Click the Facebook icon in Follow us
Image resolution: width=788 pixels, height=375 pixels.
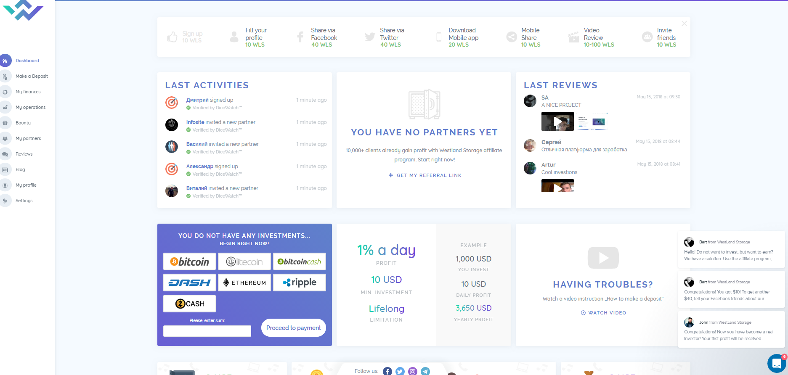(x=387, y=371)
